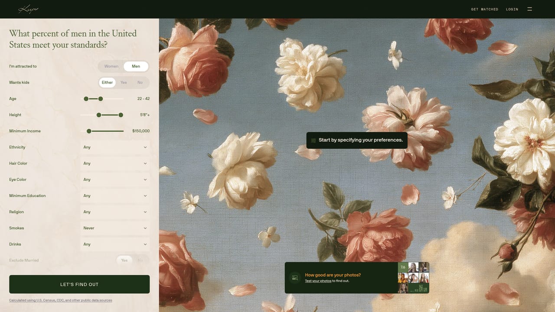Click the list icon beside 'Start by specifying your preferences'
Viewport: 555px width, 312px height.
[x=313, y=140]
